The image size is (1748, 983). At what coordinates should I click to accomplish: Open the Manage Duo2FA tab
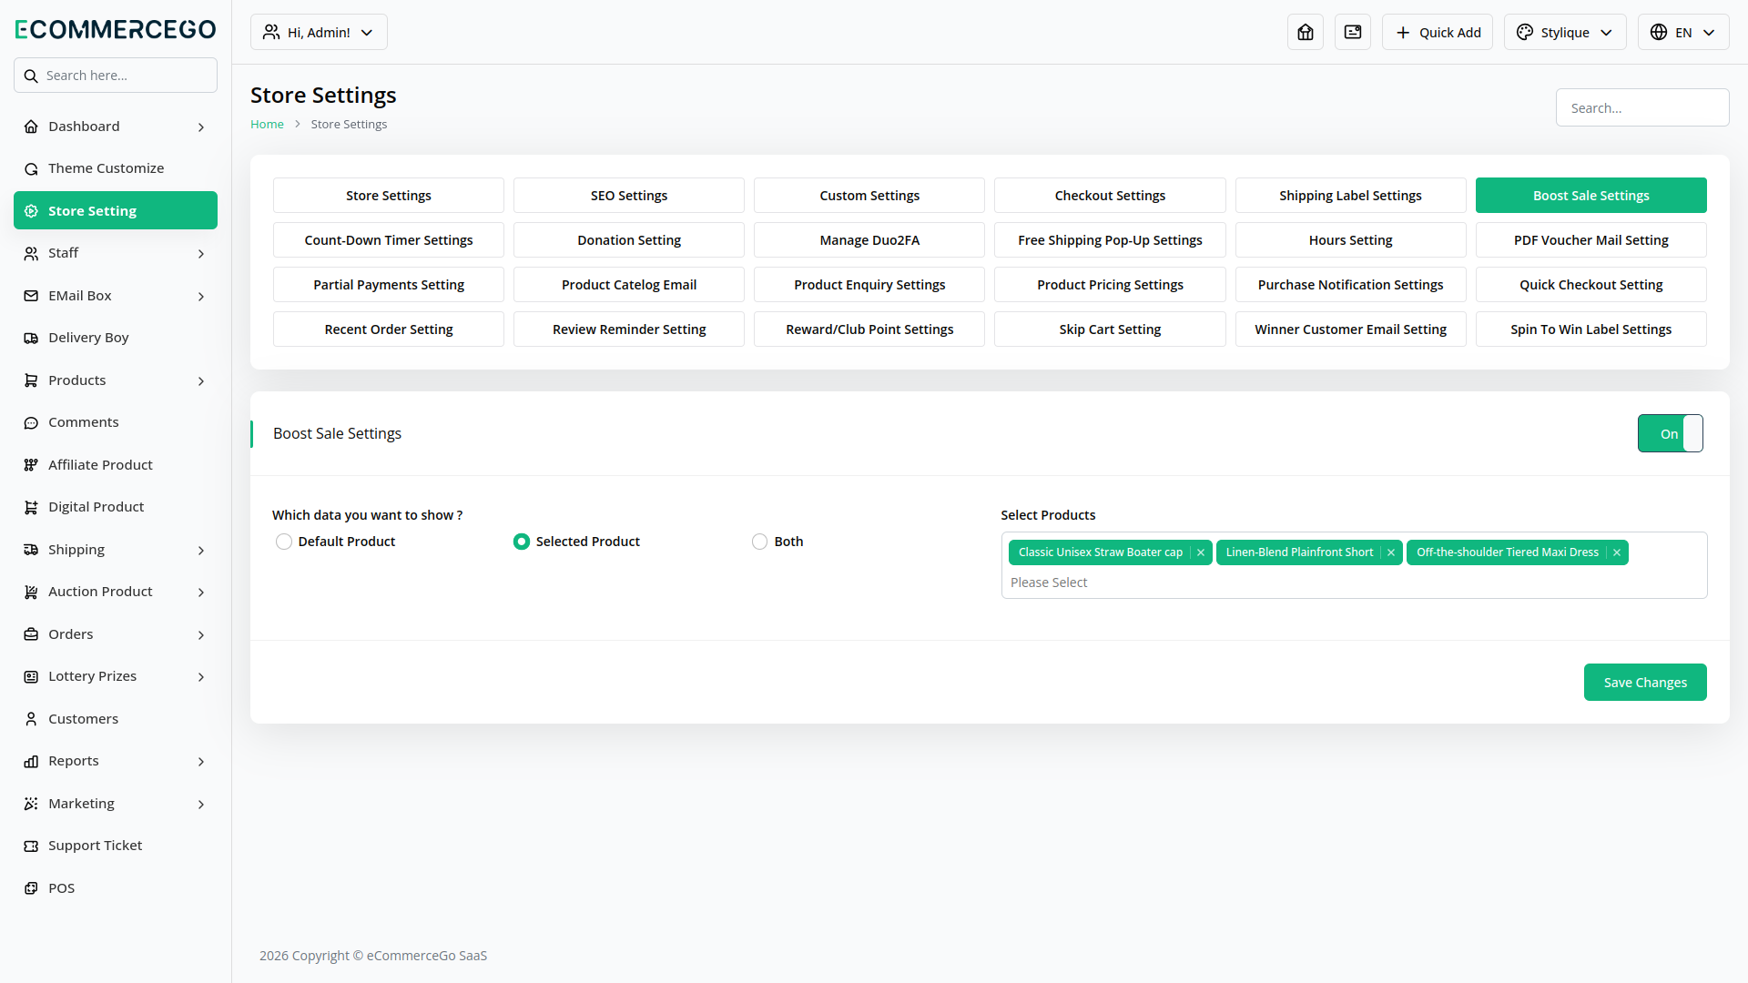(x=869, y=240)
